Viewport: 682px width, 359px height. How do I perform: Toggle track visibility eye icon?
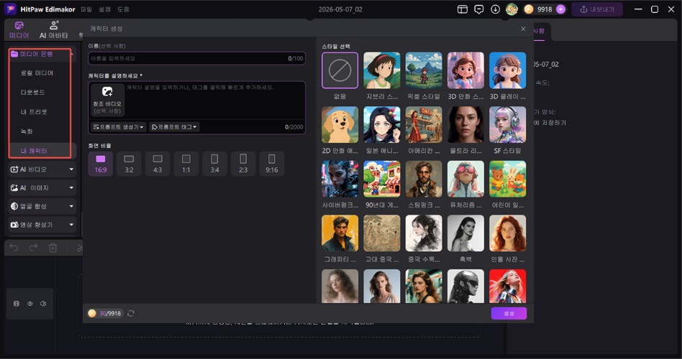click(30, 304)
